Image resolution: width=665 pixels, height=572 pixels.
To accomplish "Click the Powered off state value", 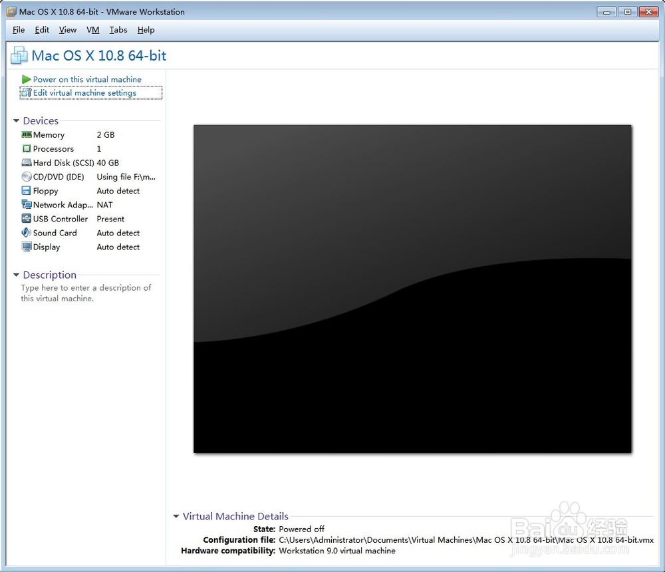I will tap(301, 529).
